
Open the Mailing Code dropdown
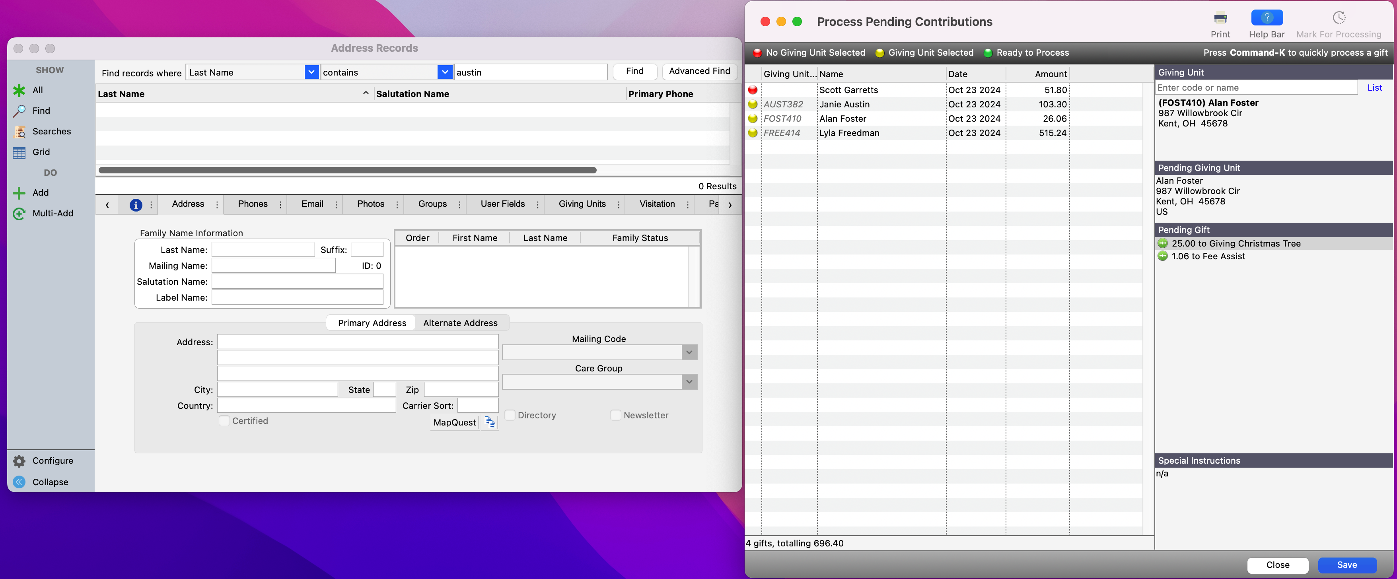689,352
